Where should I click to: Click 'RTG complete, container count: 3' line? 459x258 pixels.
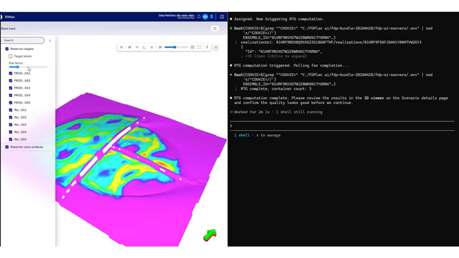click(276, 89)
